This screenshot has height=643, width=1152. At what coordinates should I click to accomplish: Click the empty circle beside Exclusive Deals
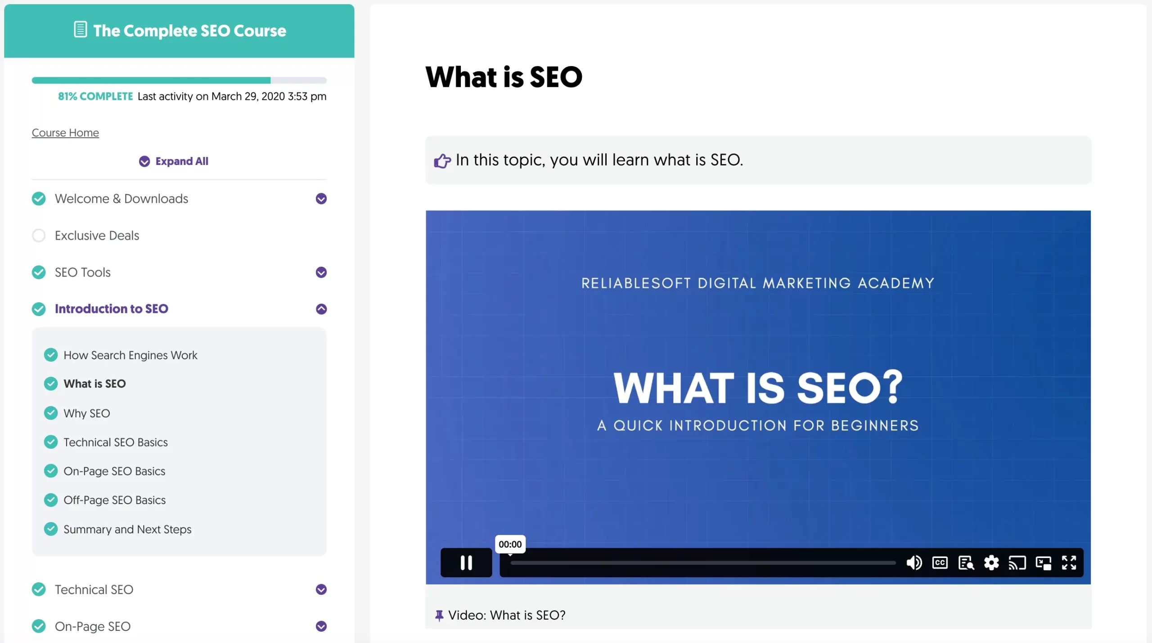coord(39,235)
